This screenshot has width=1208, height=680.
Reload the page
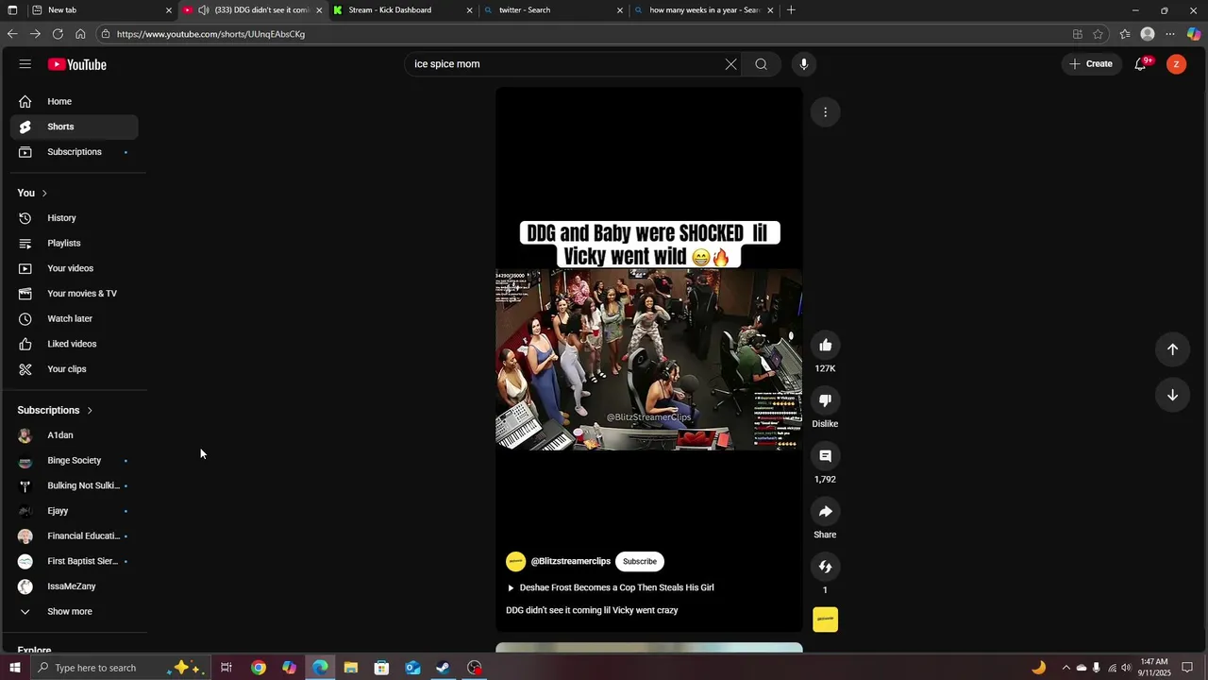click(x=58, y=34)
